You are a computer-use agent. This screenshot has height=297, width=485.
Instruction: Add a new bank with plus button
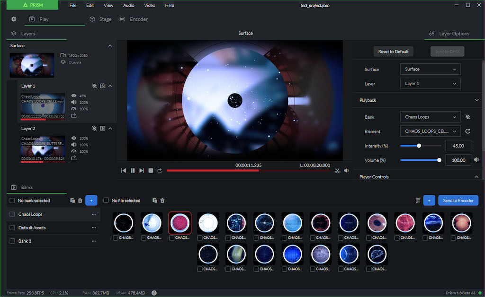click(91, 201)
